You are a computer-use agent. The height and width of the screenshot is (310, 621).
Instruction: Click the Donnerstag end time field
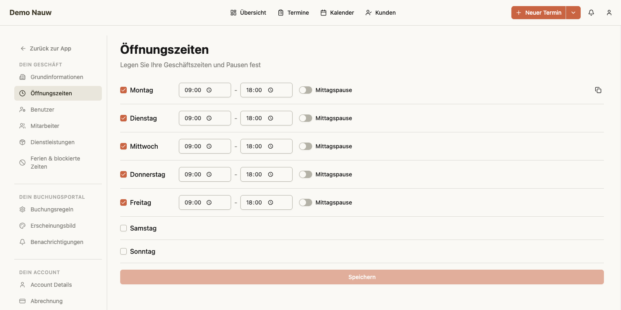pyautogui.click(x=266, y=174)
